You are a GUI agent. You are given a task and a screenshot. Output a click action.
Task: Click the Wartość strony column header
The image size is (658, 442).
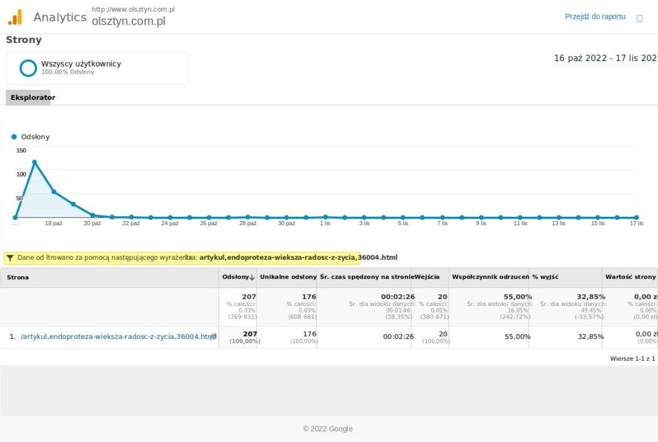[630, 277]
